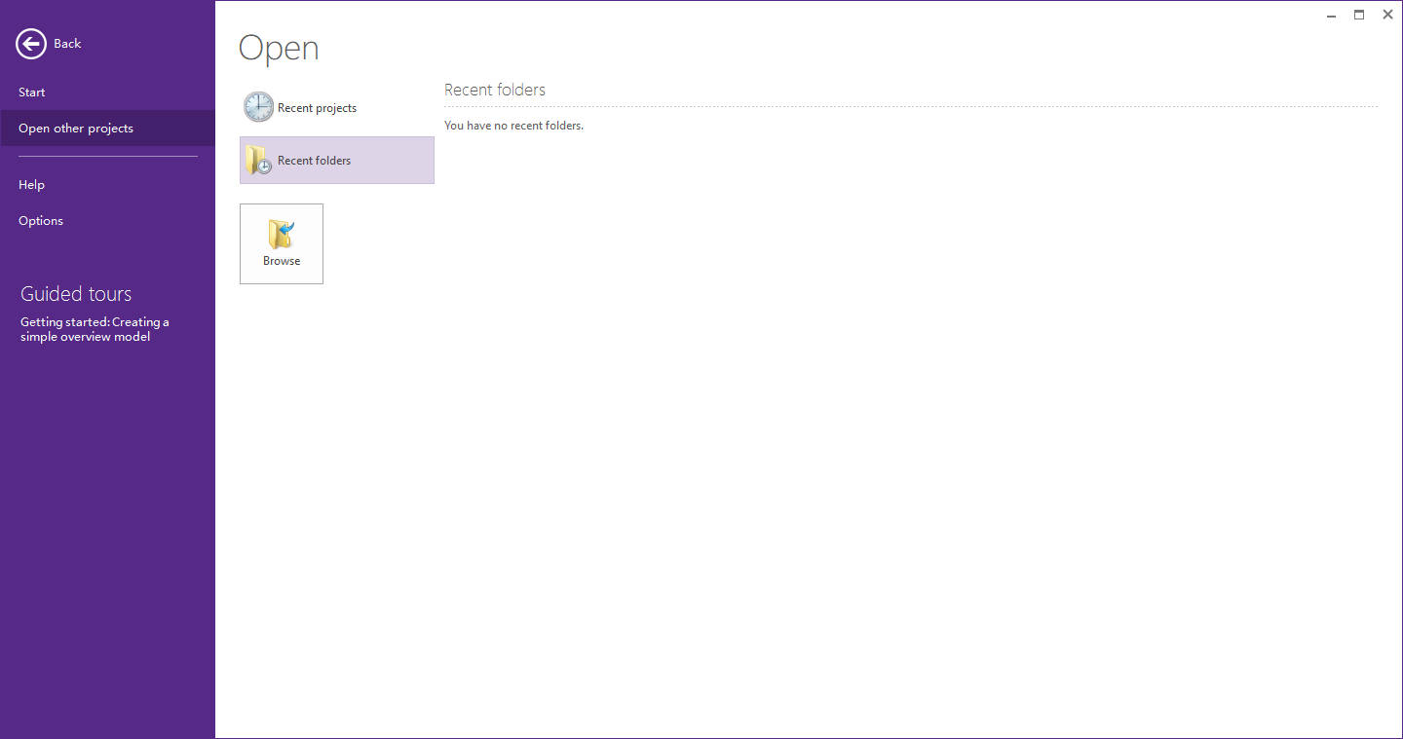The image size is (1403, 739).
Task: Select the Back text label
Action: point(67,44)
